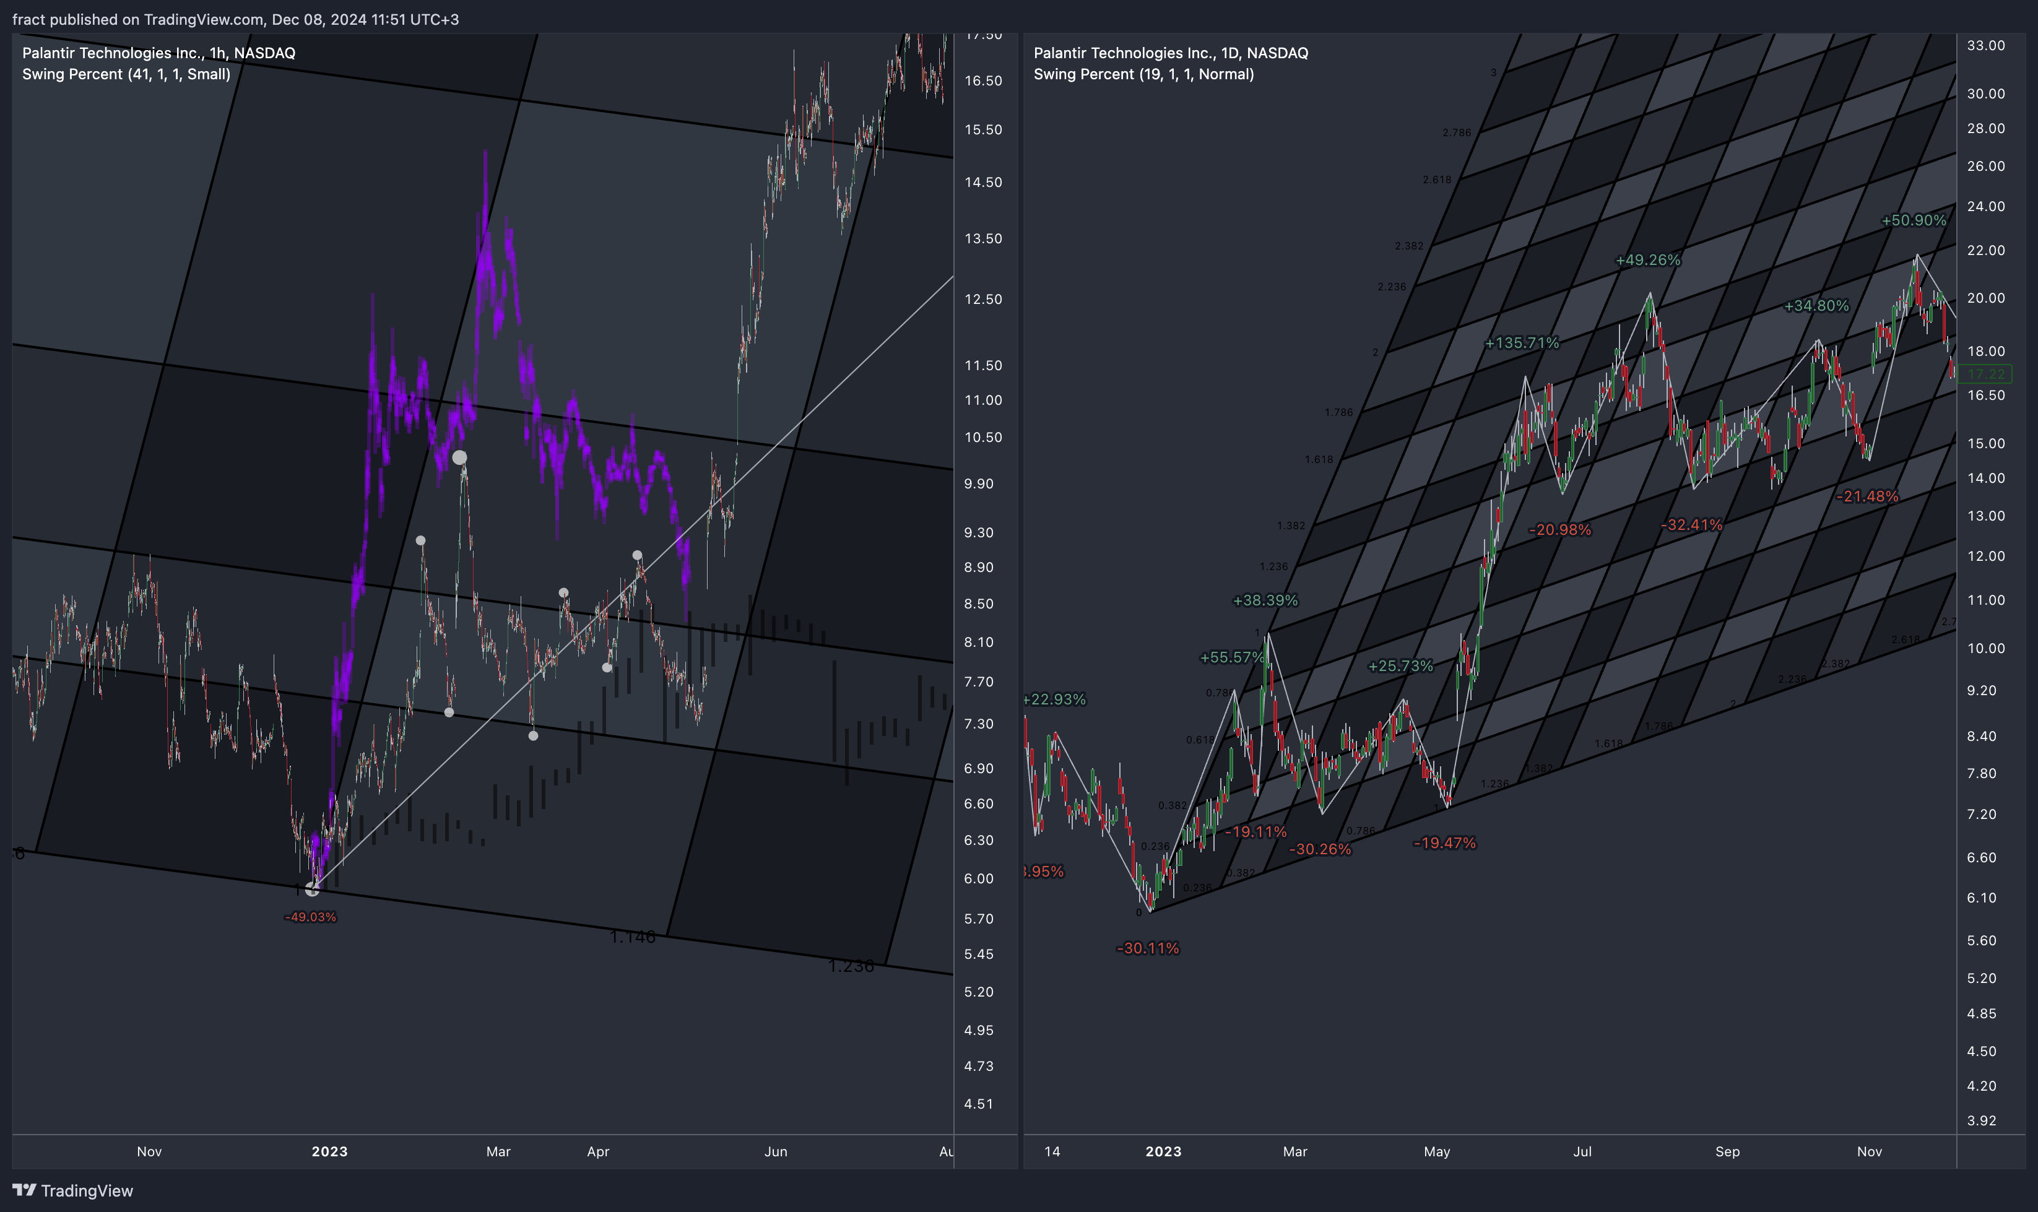This screenshot has height=1212, width=2038.
Task: Click the 14.50 price on left chart axis
Action: coord(982,182)
